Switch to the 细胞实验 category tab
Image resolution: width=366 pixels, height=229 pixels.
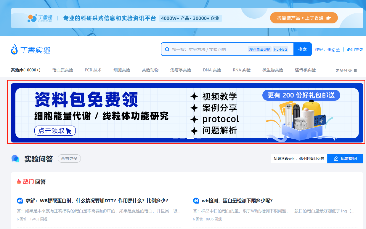point(122,70)
